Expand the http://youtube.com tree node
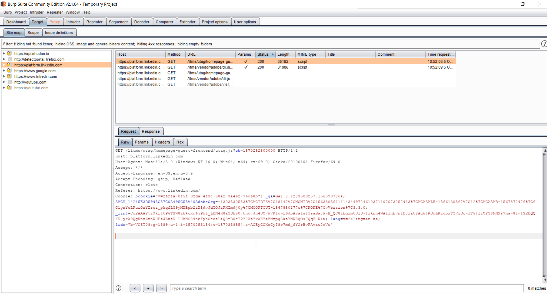Image resolution: width=547 pixels, height=294 pixels. [x=4, y=82]
